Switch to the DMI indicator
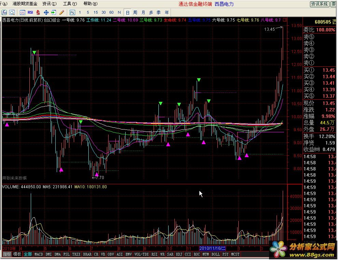The width and height of the screenshot is (338, 260). click(x=48, y=254)
